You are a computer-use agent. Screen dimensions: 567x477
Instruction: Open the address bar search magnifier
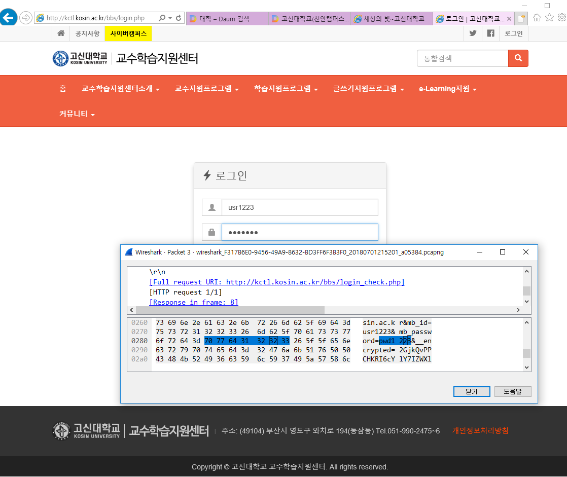(x=162, y=18)
